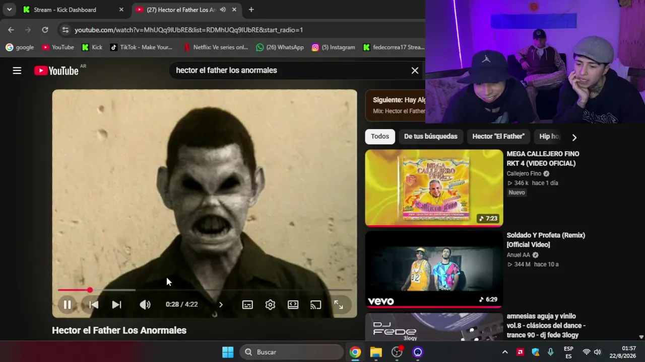Close the Stream - Kick Dashboard tab

tap(121, 10)
